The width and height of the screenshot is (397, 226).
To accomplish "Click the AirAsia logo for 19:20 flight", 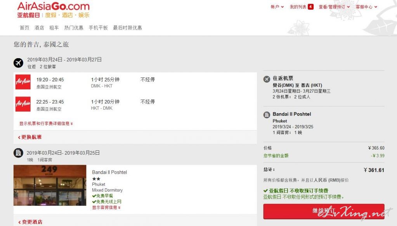I will [23, 82].
